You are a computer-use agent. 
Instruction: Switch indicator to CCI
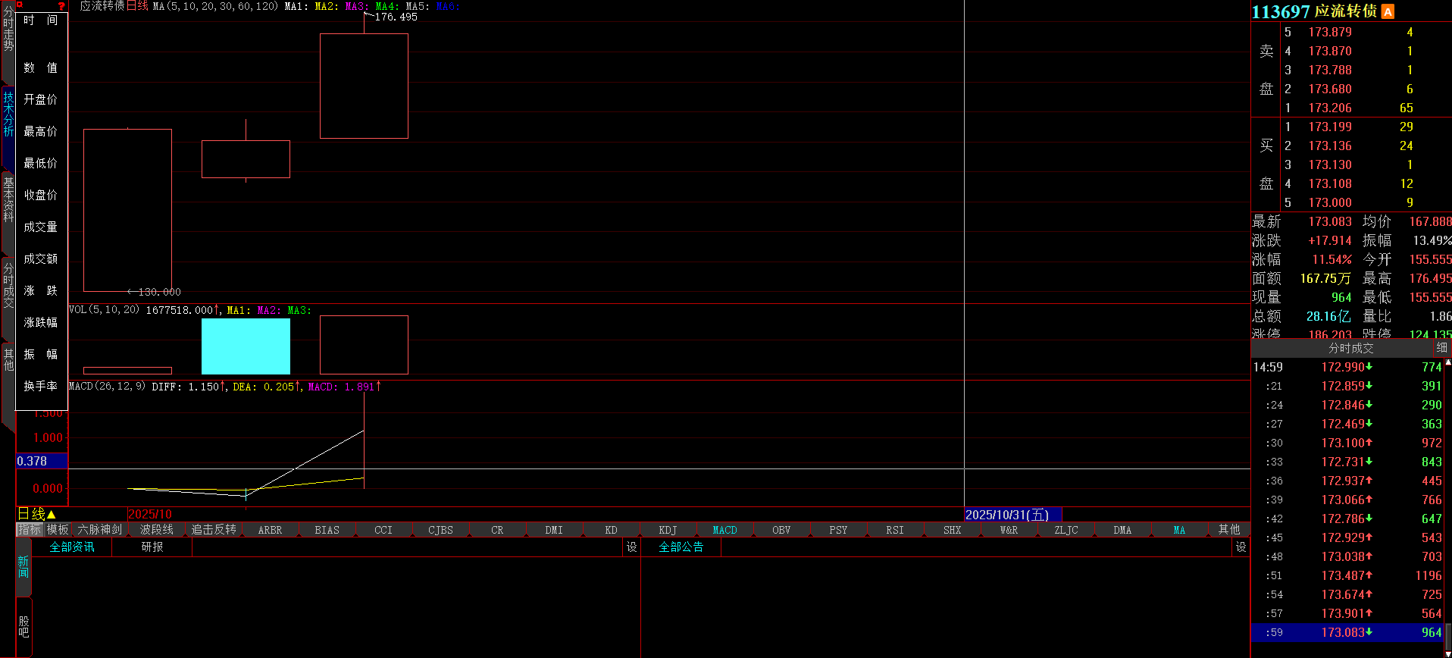[384, 530]
